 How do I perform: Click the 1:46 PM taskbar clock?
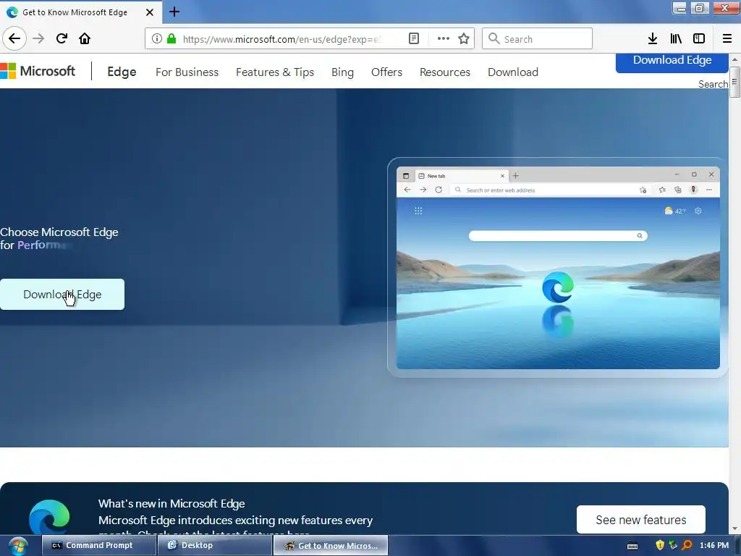coord(714,545)
